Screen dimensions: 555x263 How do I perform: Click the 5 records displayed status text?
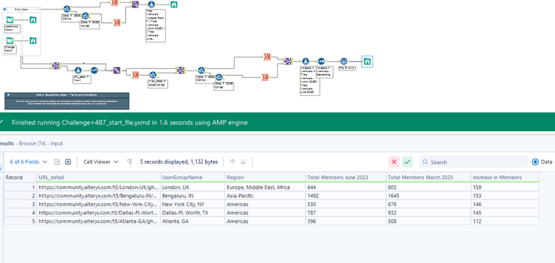pyautogui.click(x=179, y=162)
